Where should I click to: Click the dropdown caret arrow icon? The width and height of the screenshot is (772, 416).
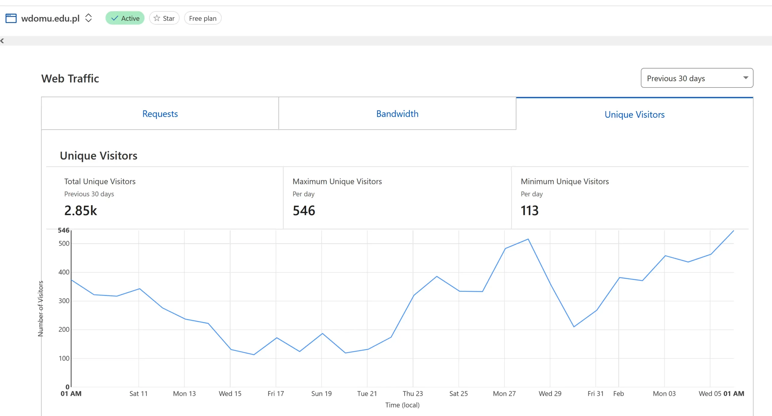745,78
